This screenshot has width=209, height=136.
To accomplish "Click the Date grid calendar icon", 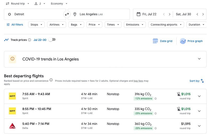I will 155,41.
